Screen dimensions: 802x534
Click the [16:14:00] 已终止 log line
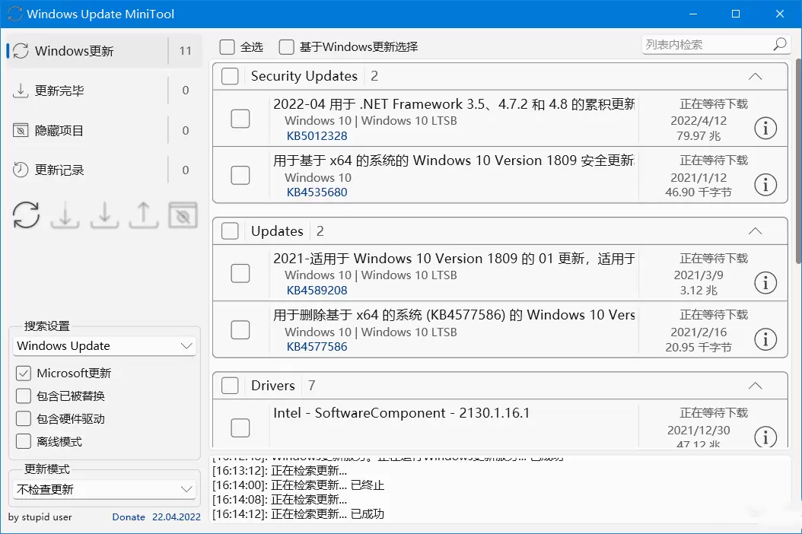pos(298,485)
